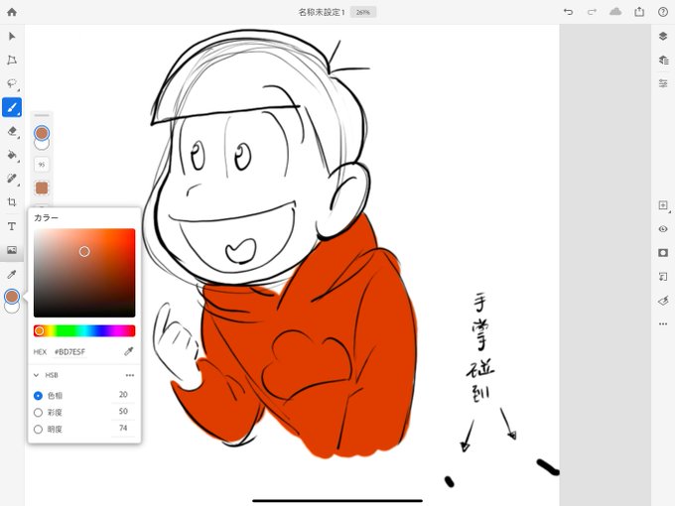Click the HEX value field

(x=70, y=352)
